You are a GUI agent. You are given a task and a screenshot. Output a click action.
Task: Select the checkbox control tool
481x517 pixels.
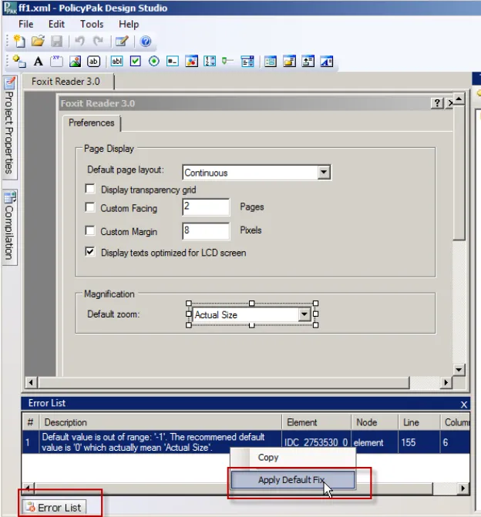(135, 62)
